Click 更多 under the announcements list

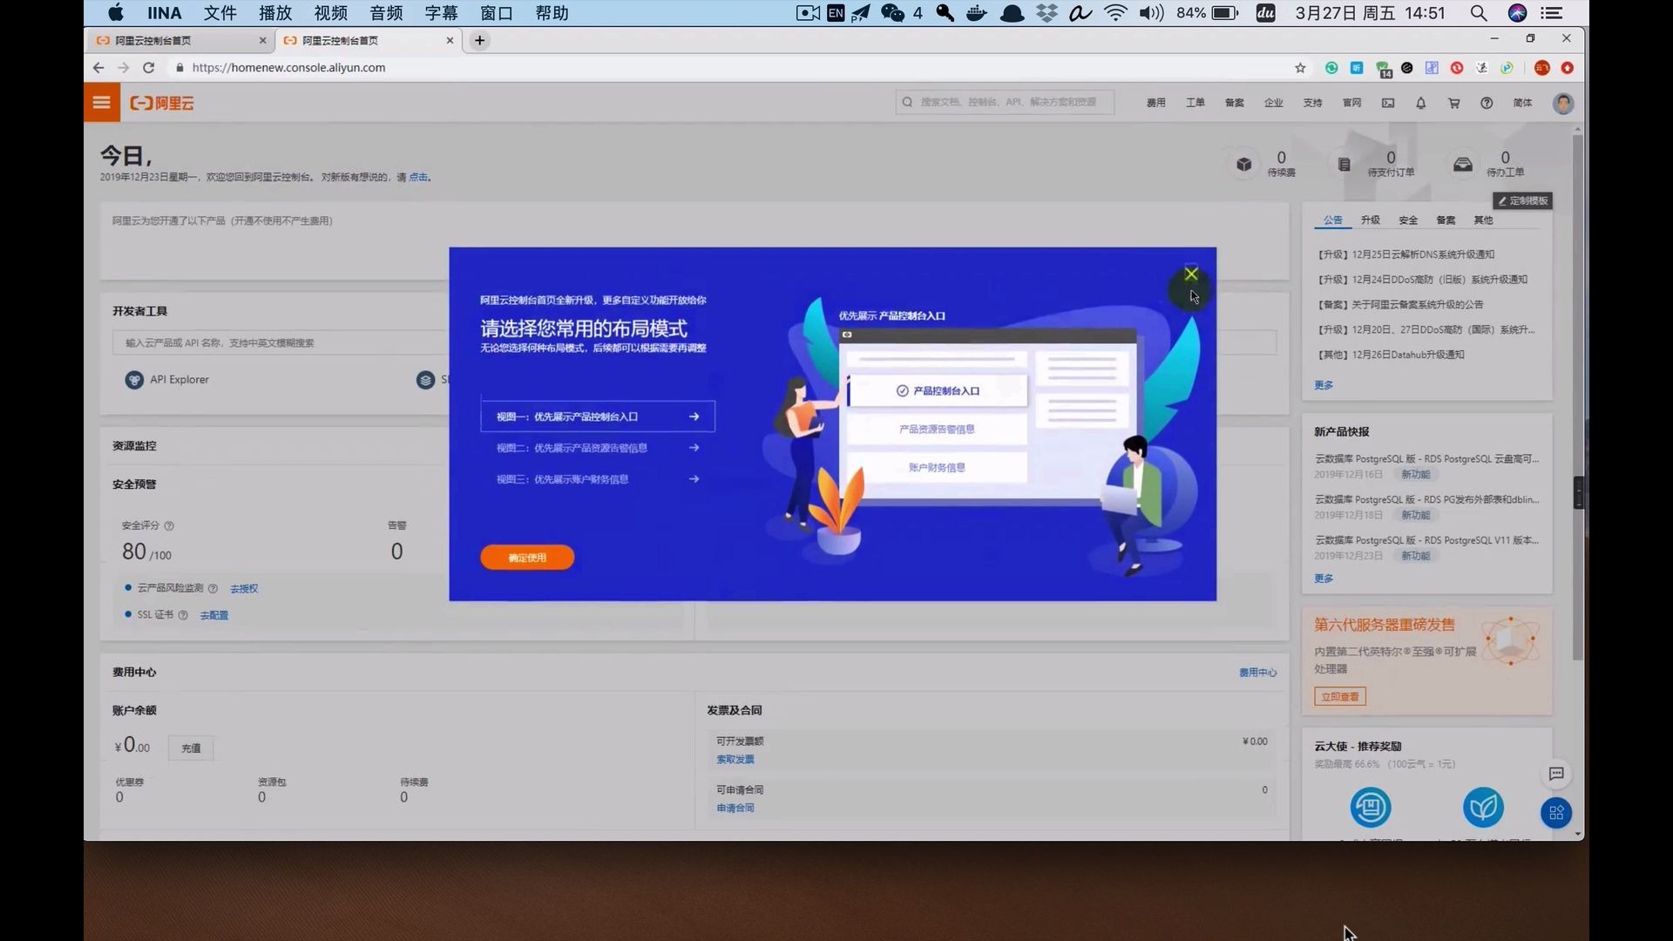click(x=1324, y=385)
